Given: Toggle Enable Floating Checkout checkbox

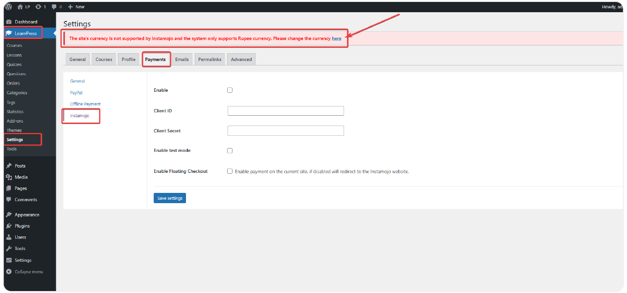Looking at the screenshot, I should [230, 171].
